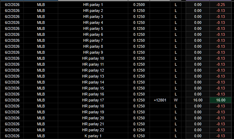The image size is (234, 139).
Task: Select the HR parlay 21 cell
Action: pos(93,124)
